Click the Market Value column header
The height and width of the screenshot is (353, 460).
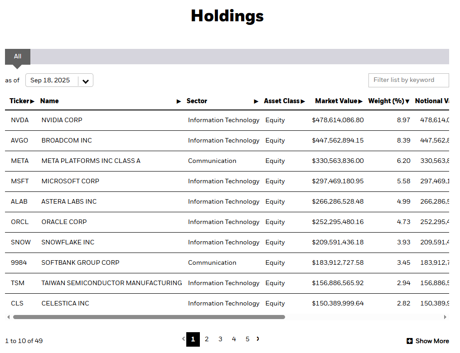(336, 101)
